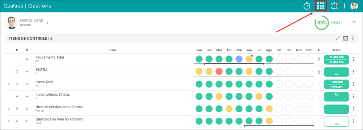Open the Inadimplência 30 dias row options menu
The height and width of the screenshot is (130, 363).
tap(353, 96)
